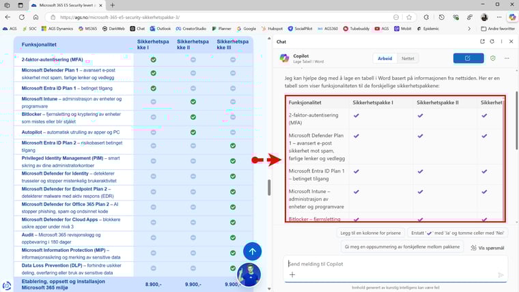Open the Copilot header more options ellipsis
This screenshot has height=292, width=519.
(507, 58)
